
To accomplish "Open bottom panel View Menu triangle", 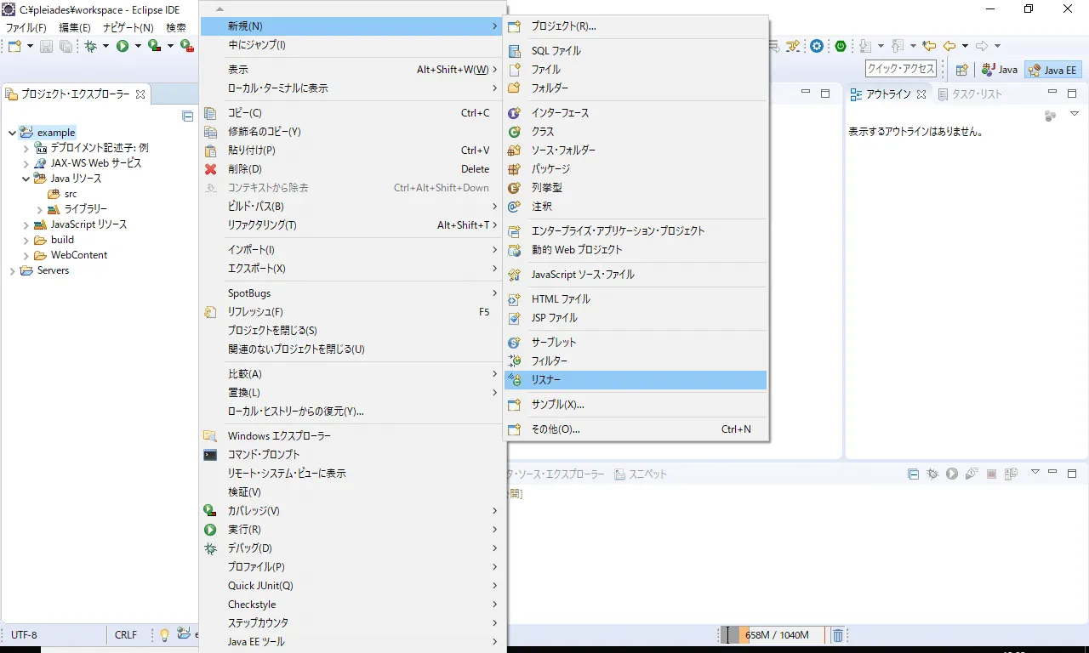I will pyautogui.click(x=1035, y=472).
